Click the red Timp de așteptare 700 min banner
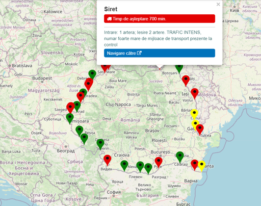 (160, 19)
